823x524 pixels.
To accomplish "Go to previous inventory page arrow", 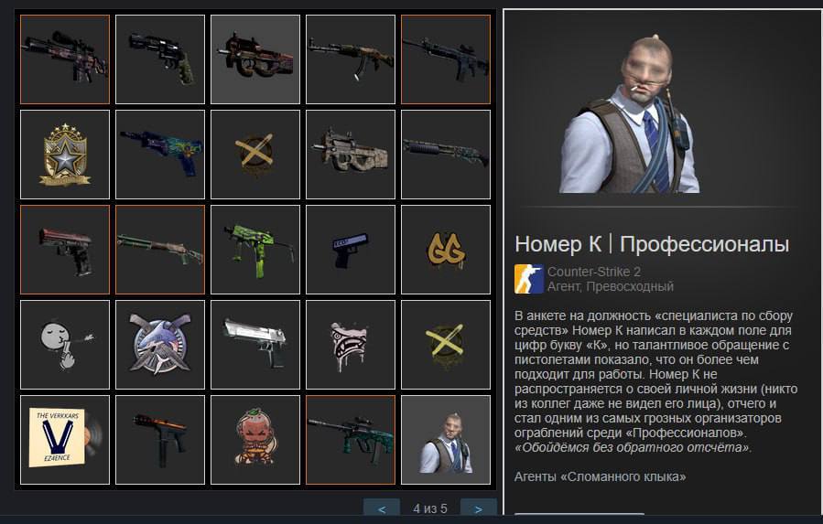I will coord(382,508).
